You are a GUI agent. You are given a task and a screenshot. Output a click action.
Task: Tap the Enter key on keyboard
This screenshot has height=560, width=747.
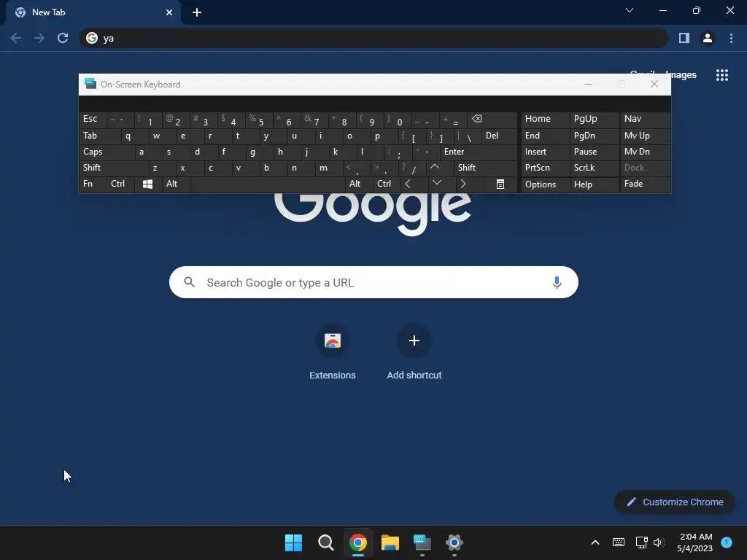pyautogui.click(x=479, y=152)
